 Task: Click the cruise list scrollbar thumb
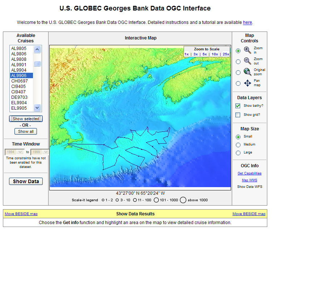pos(37,64)
